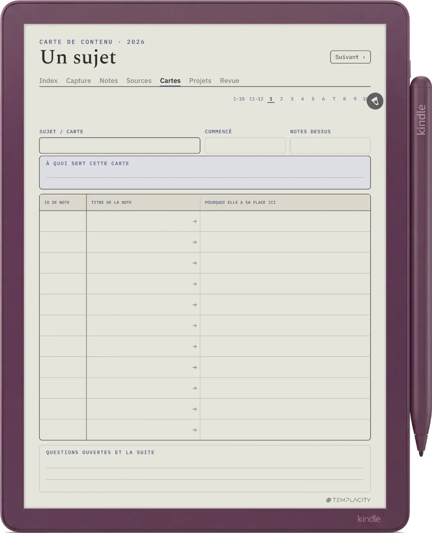Viewport: 432px width, 533px height.
Task: Go to page 9 in the pagination
Action: pos(355,99)
